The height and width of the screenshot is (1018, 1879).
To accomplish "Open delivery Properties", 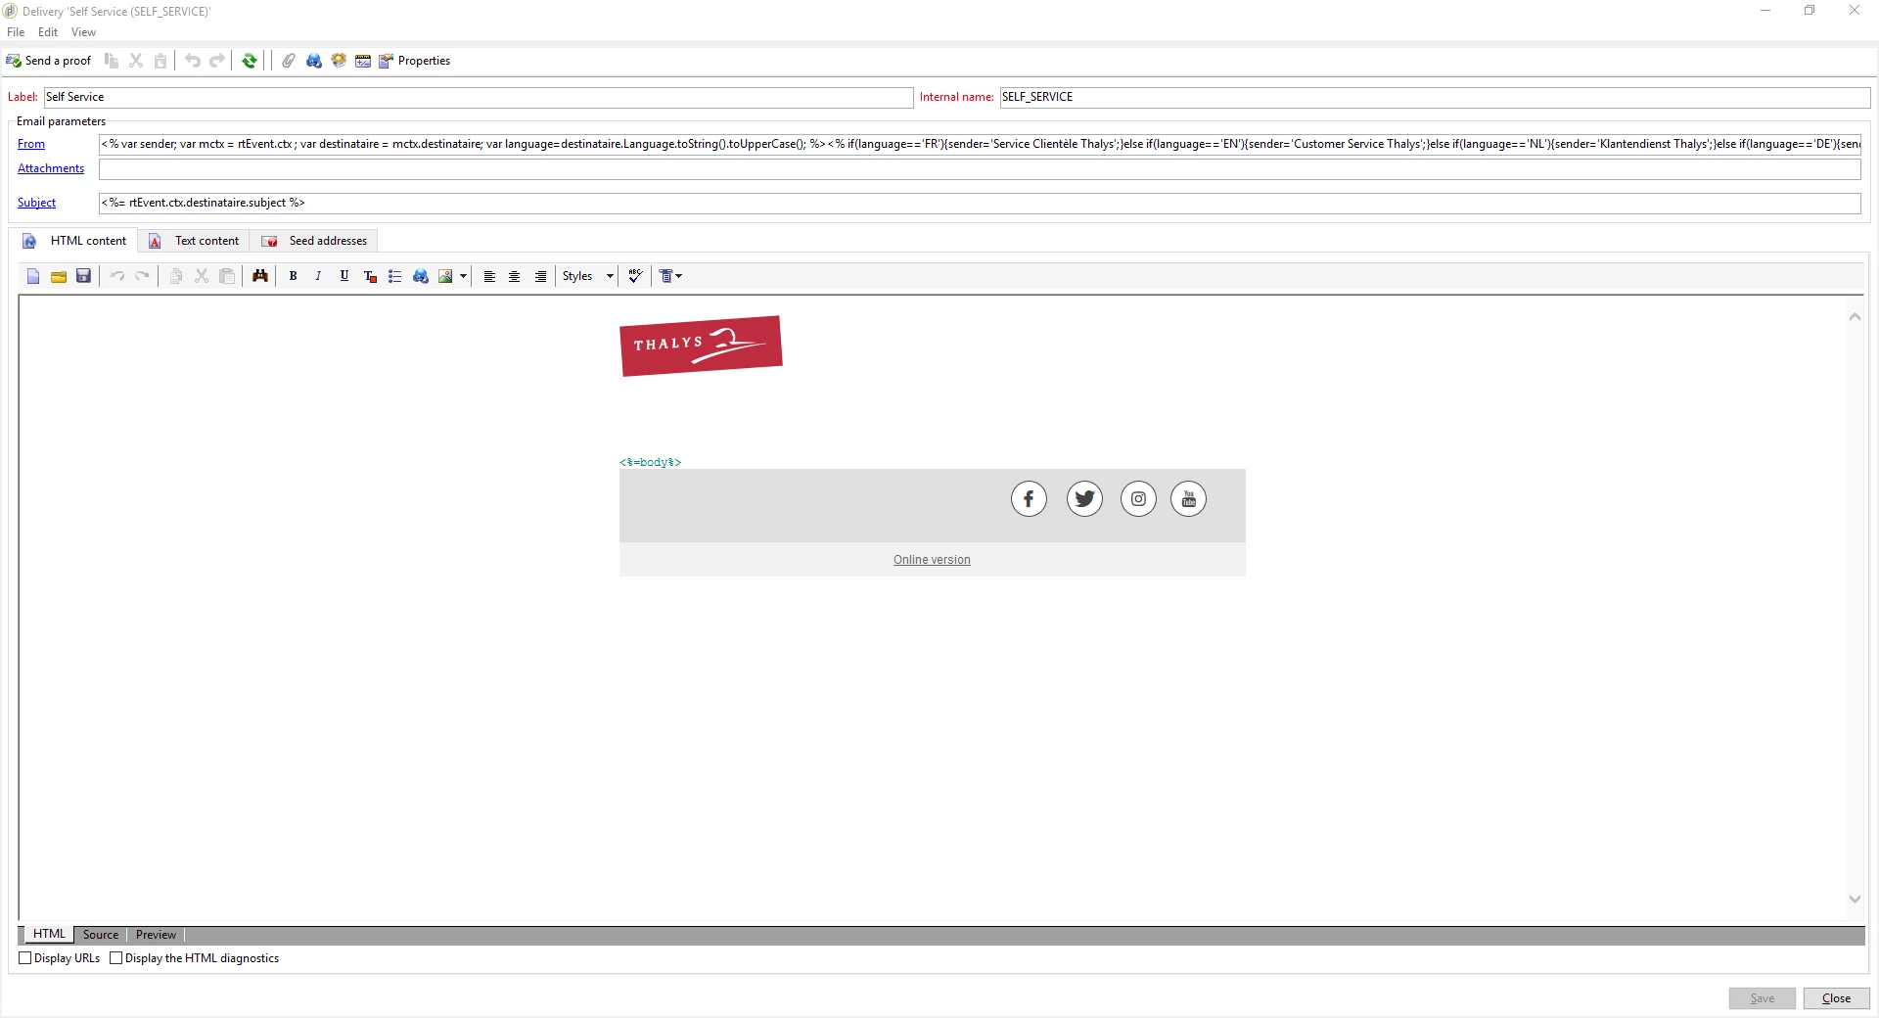I will (x=415, y=61).
